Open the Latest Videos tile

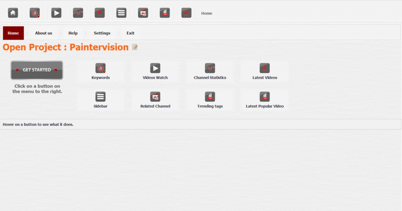[265, 72]
